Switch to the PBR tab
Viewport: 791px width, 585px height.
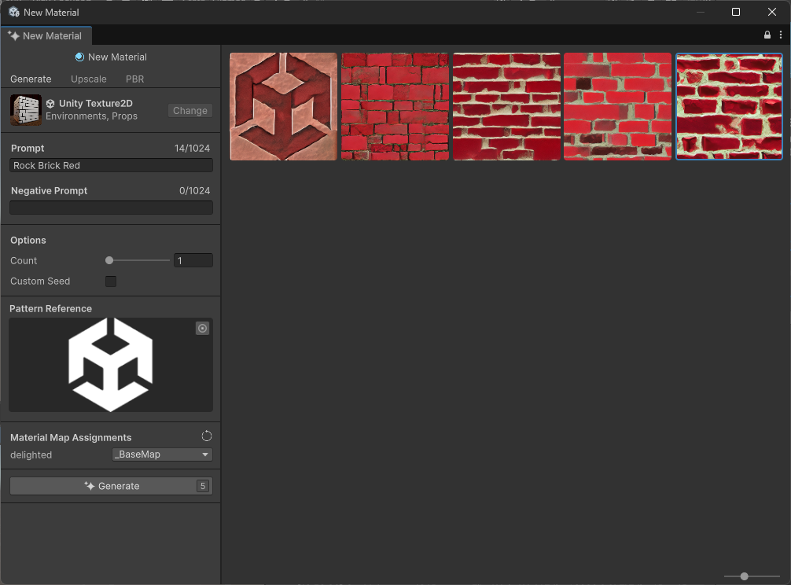134,79
